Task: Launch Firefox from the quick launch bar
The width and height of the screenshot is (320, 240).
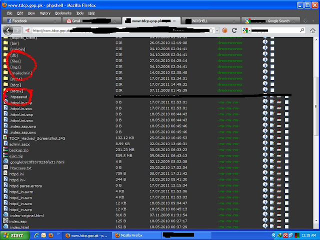Action: click(51, 235)
